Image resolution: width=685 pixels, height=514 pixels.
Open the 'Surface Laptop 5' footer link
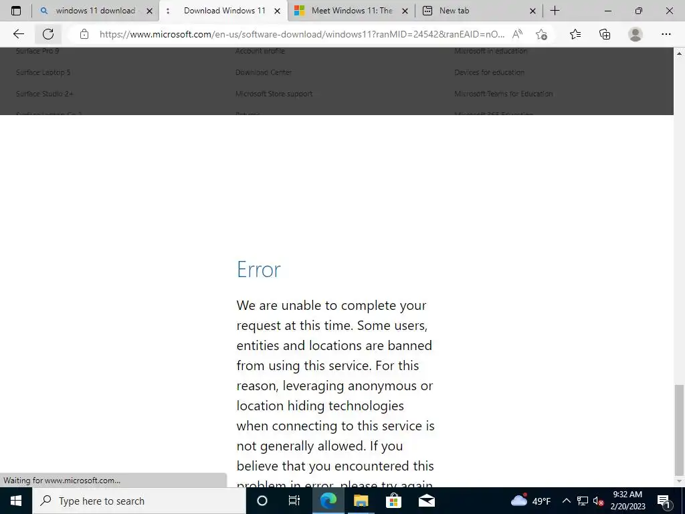pyautogui.click(x=43, y=72)
